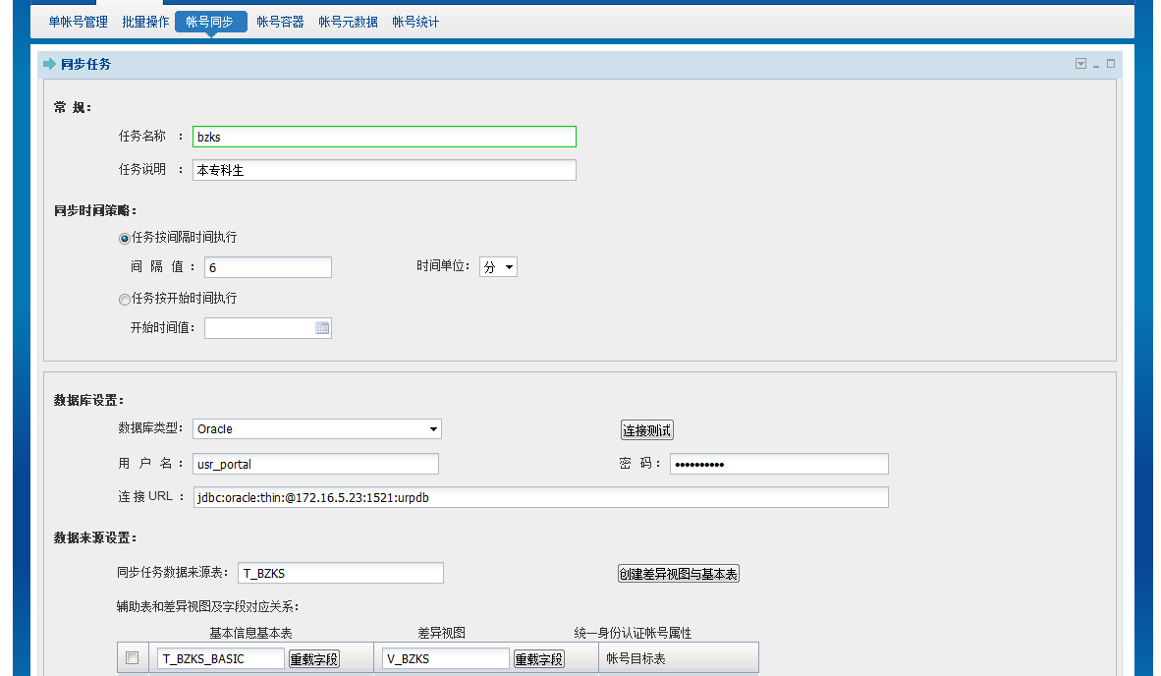Open the 批量操作 tab
1161x676 pixels.
point(145,22)
